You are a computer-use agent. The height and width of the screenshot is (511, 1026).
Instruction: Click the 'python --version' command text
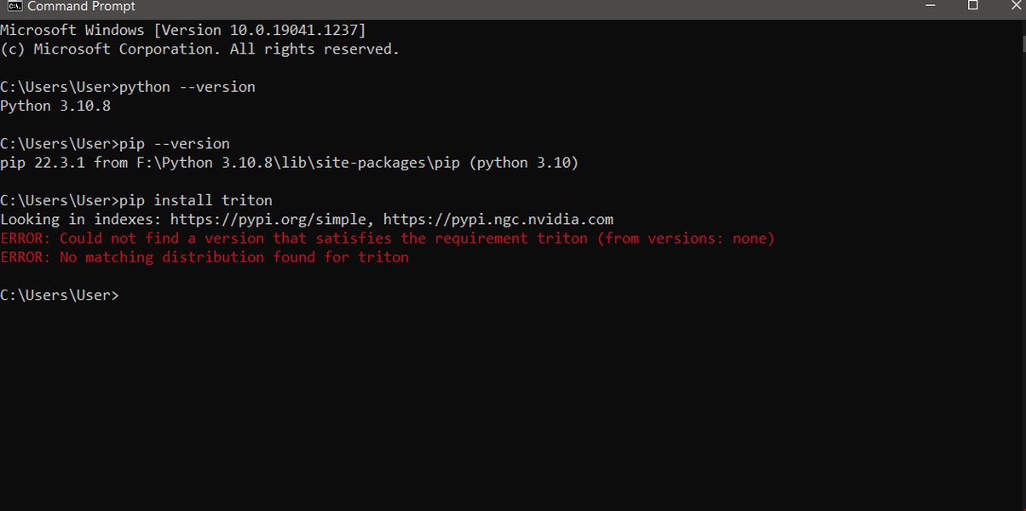coord(187,87)
